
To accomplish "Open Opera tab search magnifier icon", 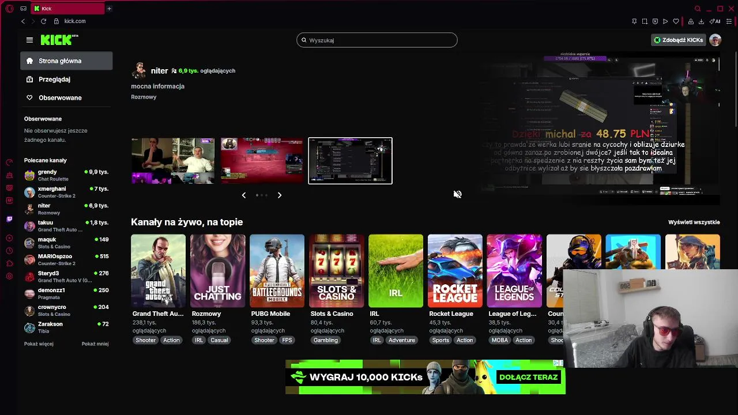I will click(698, 9).
